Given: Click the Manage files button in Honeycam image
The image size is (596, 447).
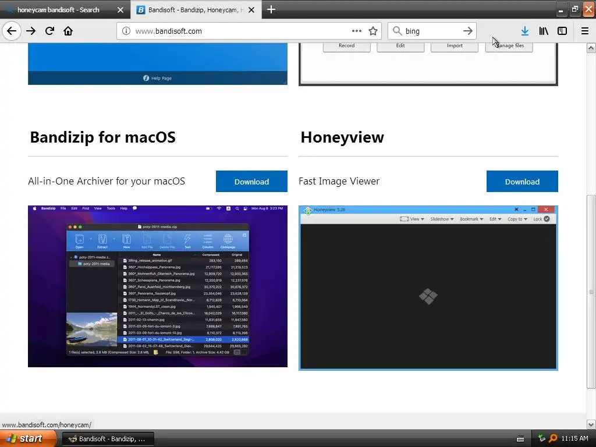Looking at the screenshot, I should [509, 46].
